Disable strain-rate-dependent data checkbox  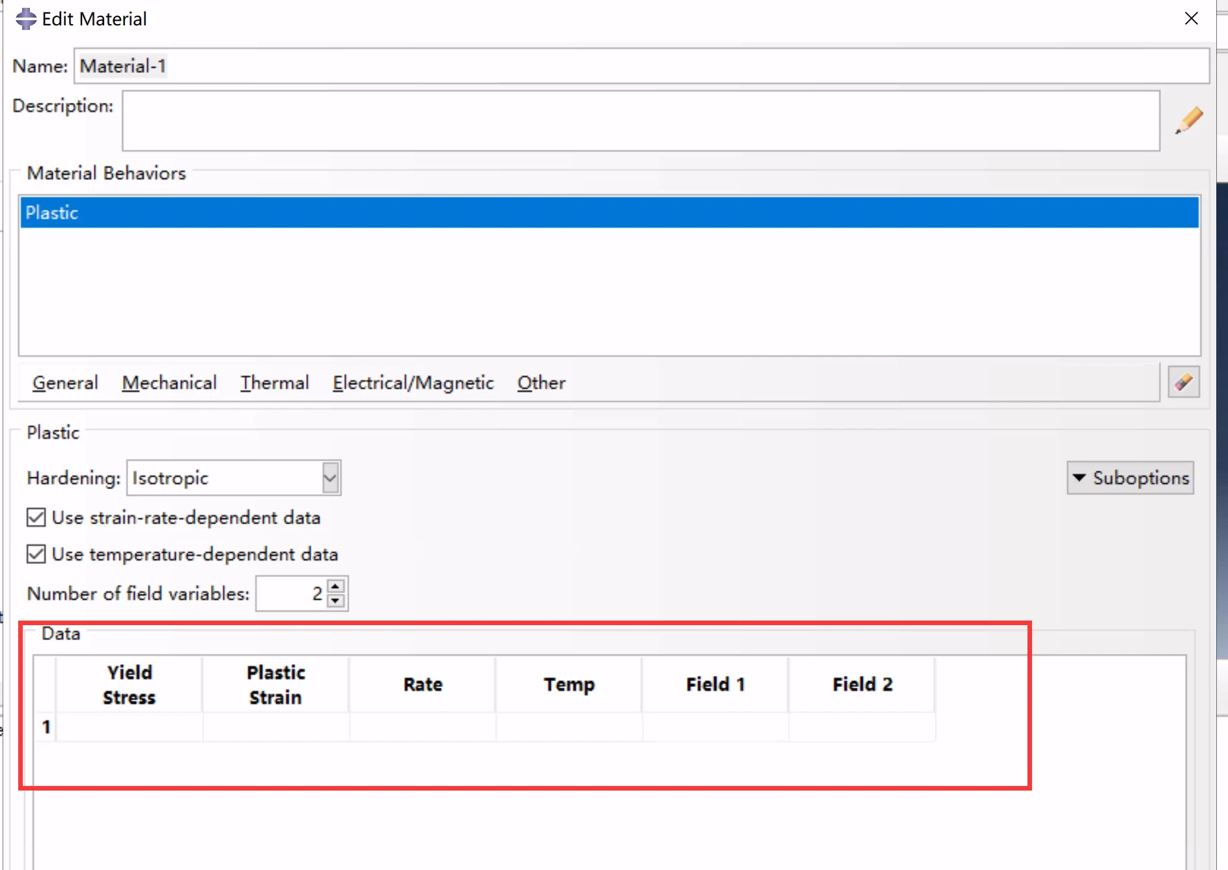pos(36,518)
